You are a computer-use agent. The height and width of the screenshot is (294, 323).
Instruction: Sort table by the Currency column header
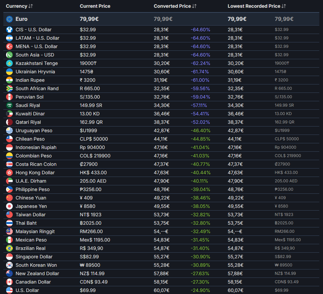[19, 6]
